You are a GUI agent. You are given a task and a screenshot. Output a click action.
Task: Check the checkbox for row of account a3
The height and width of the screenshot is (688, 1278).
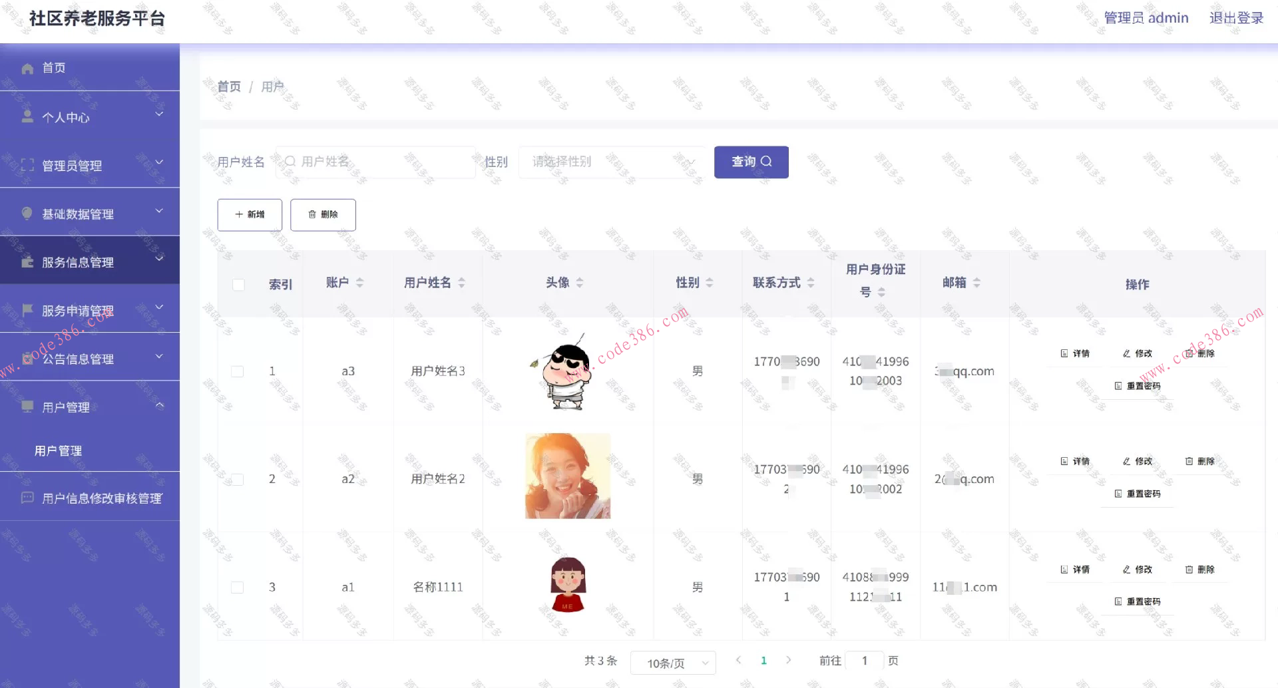click(x=238, y=371)
